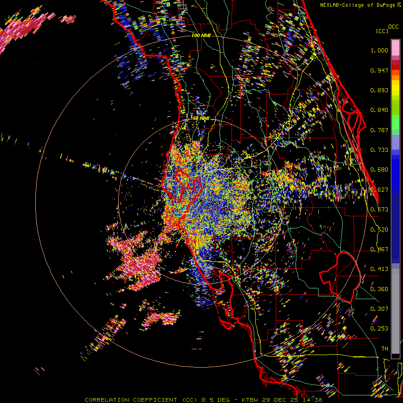Click the [CC] units label
The image size is (403, 403).
pyautogui.click(x=382, y=31)
